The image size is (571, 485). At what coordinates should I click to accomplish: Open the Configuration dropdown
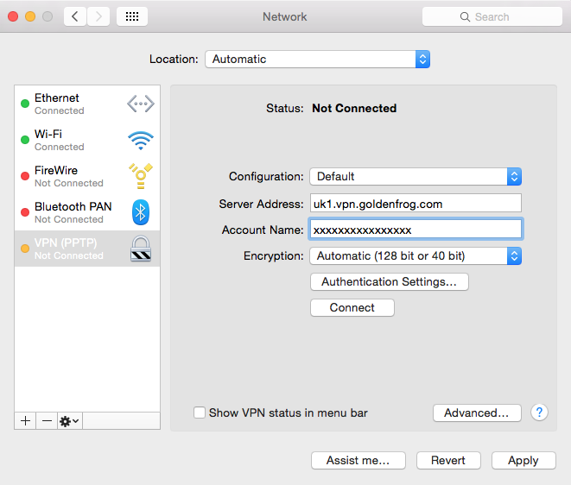pos(416,176)
